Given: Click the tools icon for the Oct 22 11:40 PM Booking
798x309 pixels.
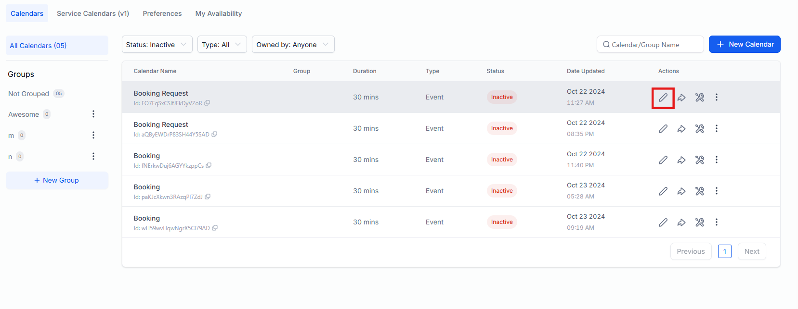Looking at the screenshot, I should click(700, 160).
